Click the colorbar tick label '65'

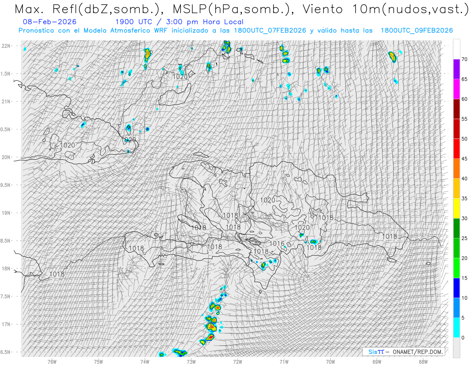pos(464,79)
